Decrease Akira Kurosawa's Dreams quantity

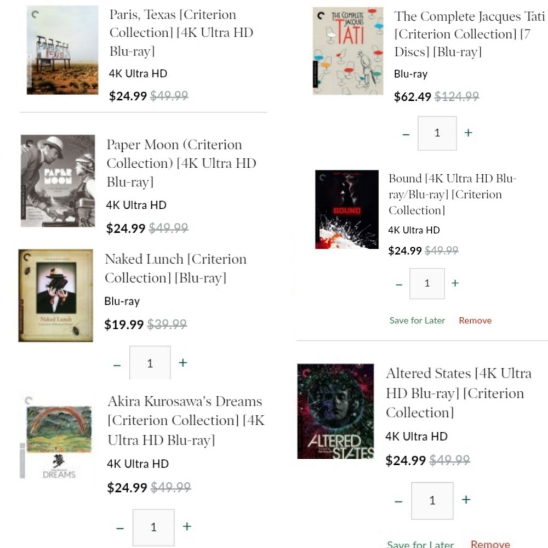[x=120, y=528]
